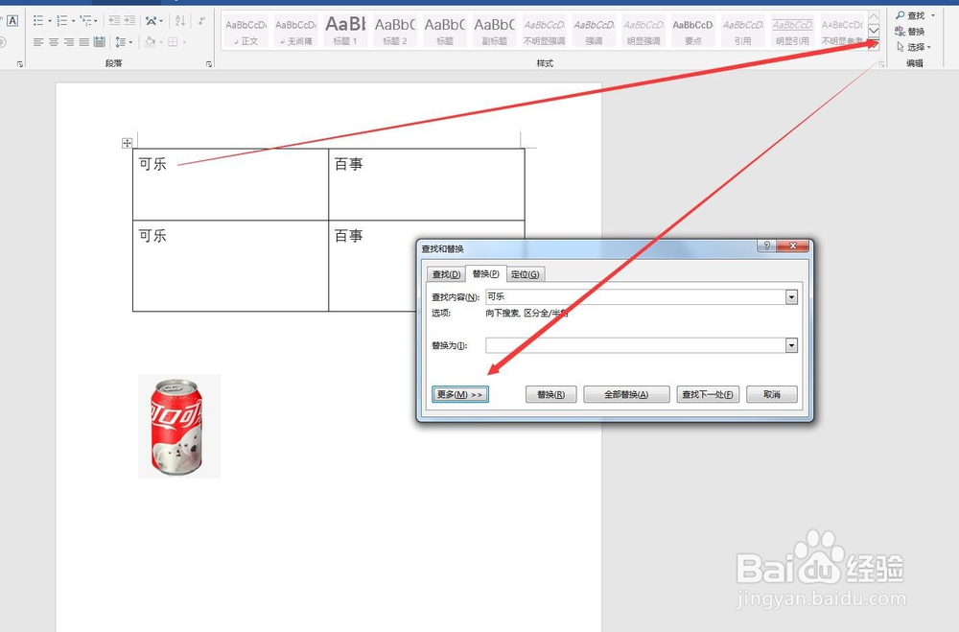The width and height of the screenshot is (959, 632).
Task: Expand the Asian layout dropdown arrow
Action: click(x=161, y=21)
